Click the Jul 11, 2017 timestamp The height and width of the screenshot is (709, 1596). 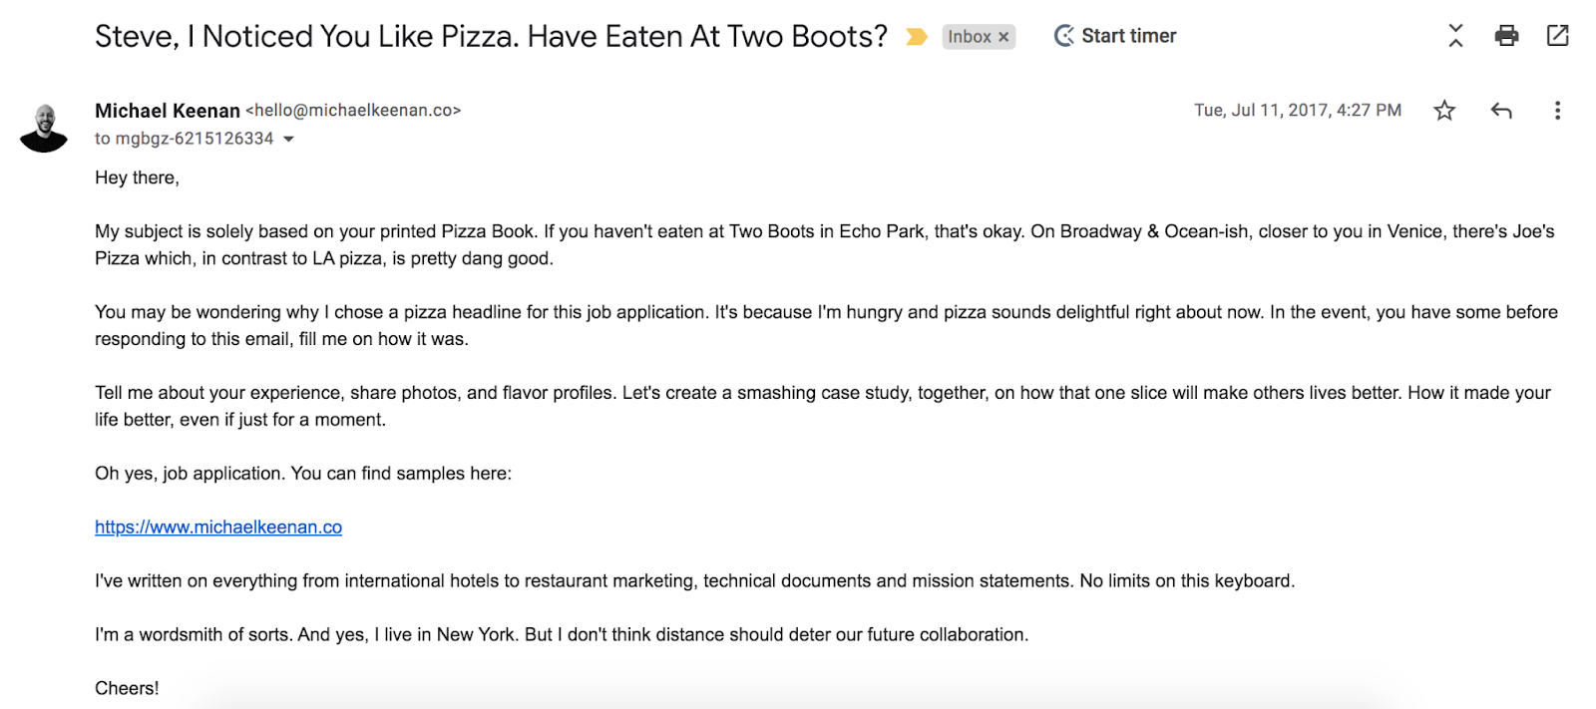pos(1297,111)
